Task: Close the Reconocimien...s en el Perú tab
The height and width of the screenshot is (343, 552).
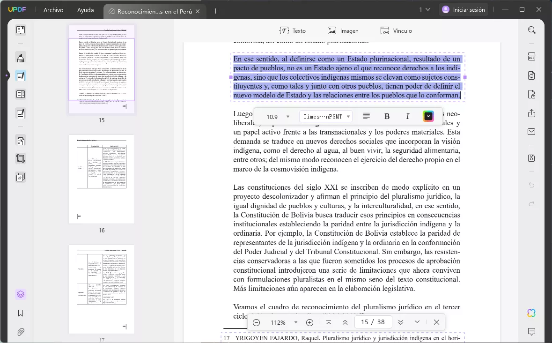Action: pyautogui.click(x=198, y=11)
